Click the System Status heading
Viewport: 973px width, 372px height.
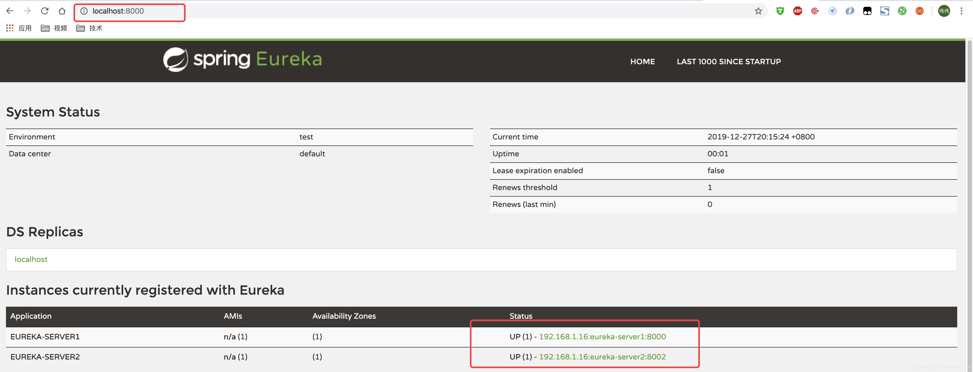53,112
